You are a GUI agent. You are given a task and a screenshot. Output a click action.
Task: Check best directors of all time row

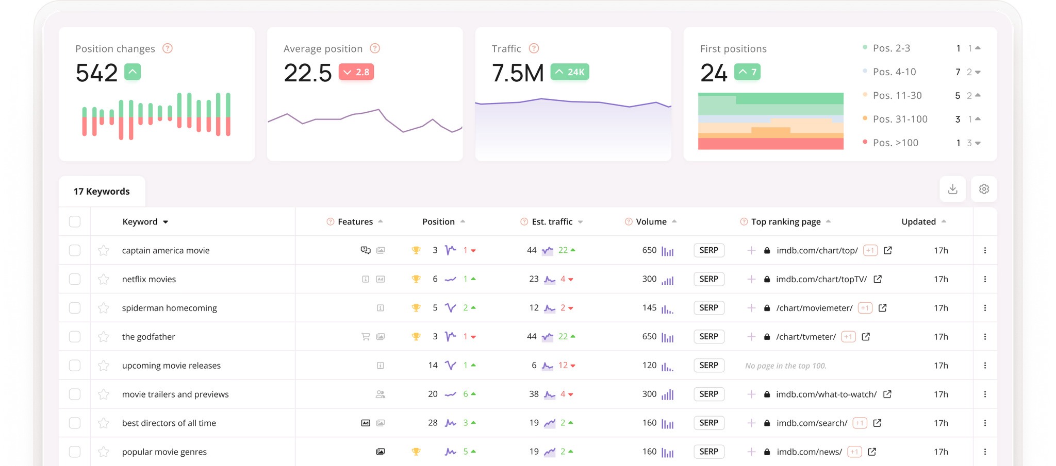[75, 423]
